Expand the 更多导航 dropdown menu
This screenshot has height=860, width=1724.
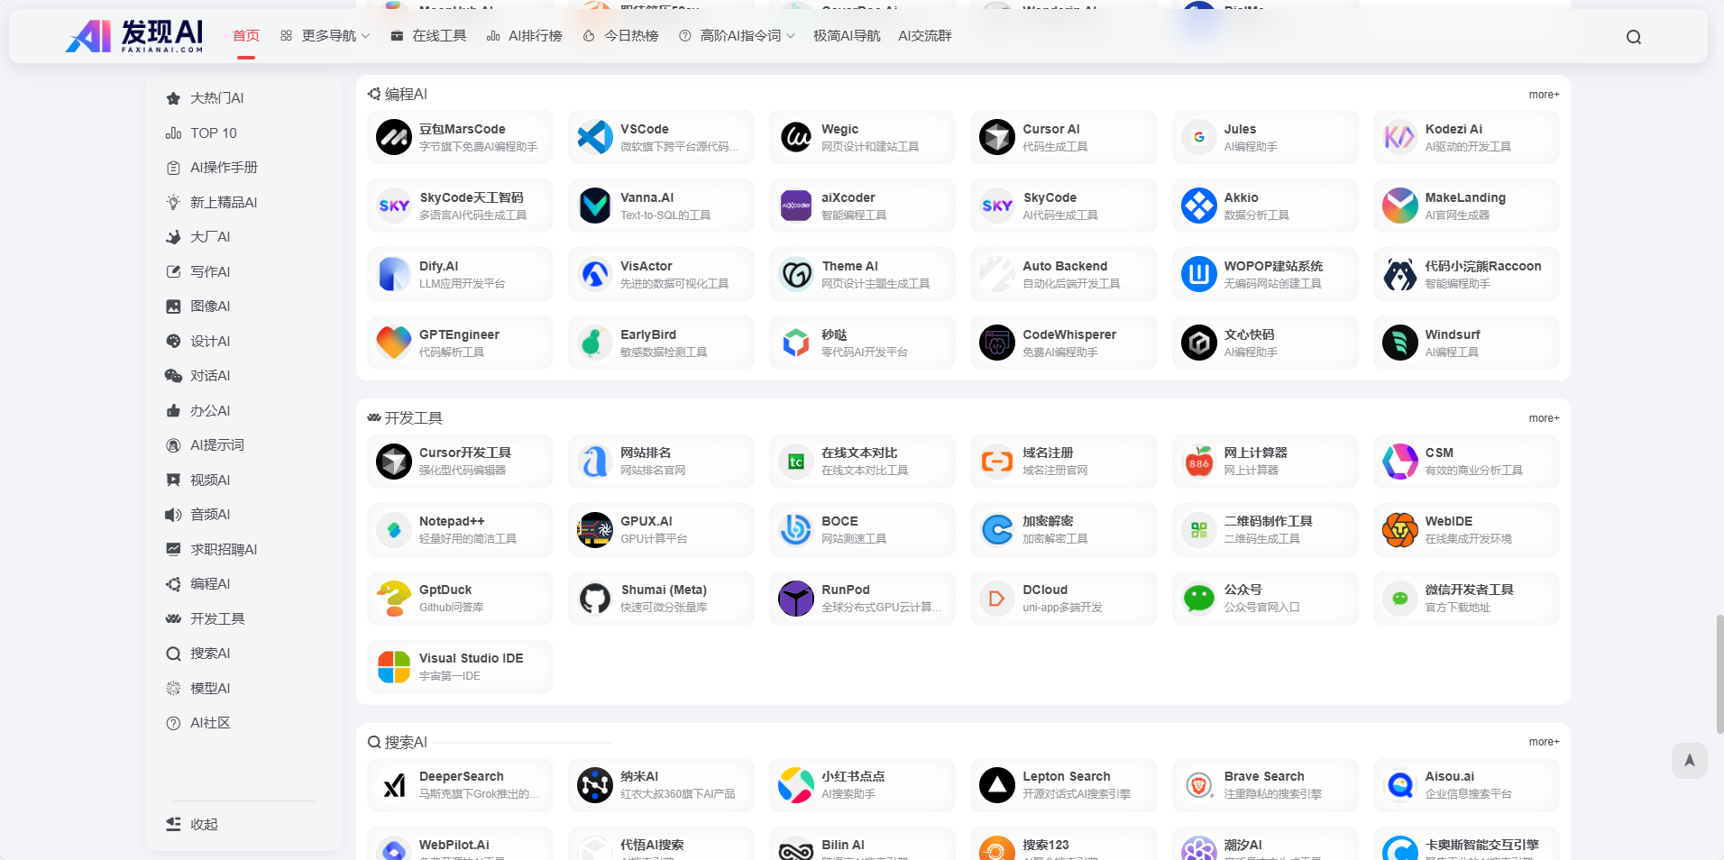(x=326, y=36)
